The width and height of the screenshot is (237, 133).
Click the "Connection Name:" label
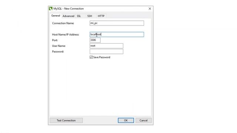coord(63,23)
